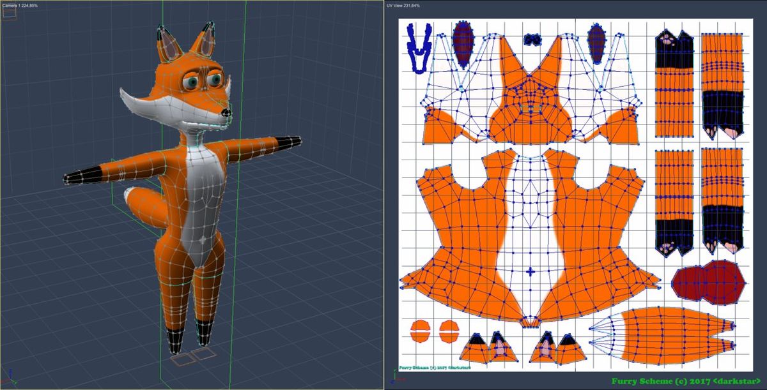
Task: Select the central orange face UV island
Action: coord(530,96)
